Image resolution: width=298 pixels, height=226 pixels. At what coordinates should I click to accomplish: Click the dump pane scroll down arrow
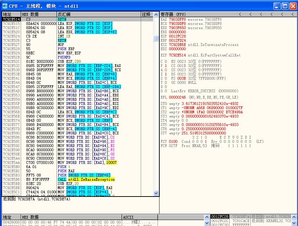(207, 223)
